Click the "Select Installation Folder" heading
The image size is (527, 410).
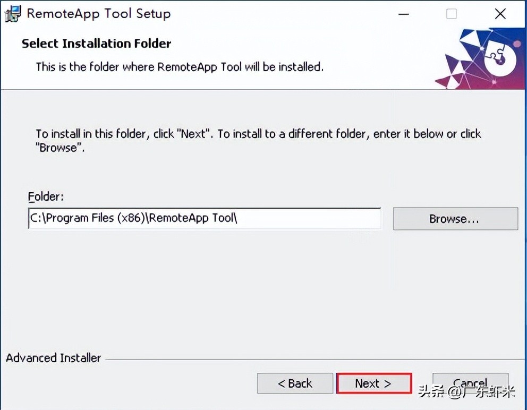pyautogui.click(x=97, y=44)
